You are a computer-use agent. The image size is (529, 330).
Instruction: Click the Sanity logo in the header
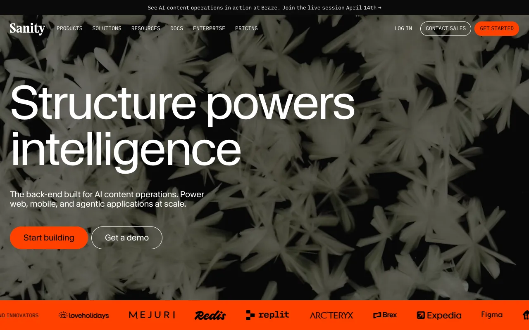pyautogui.click(x=27, y=28)
